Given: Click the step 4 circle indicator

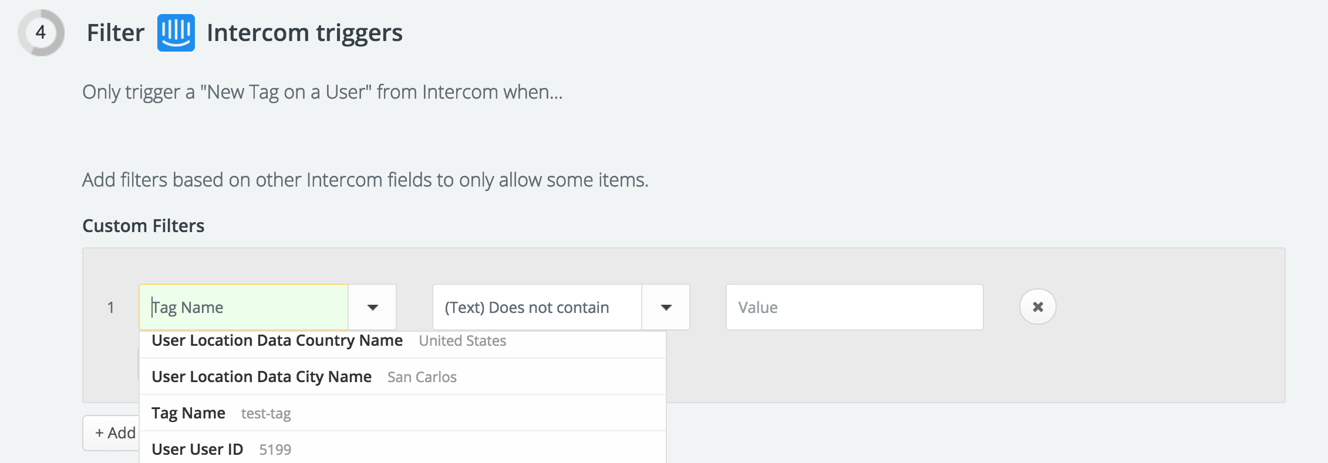Looking at the screenshot, I should 41,33.
